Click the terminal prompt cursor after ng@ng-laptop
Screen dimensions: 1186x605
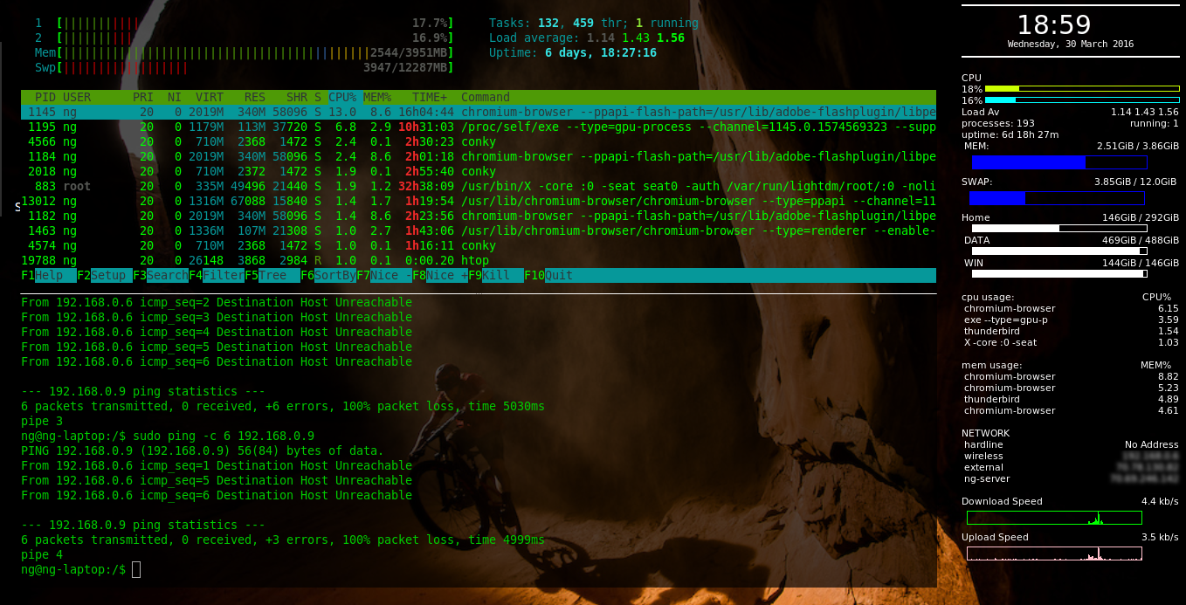[x=136, y=569]
